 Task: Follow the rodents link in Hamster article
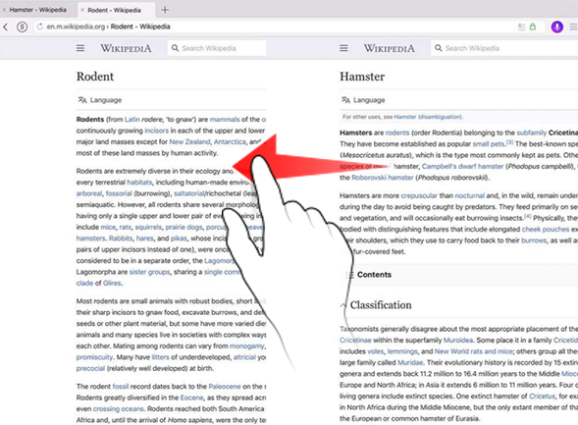[x=397, y=133]
